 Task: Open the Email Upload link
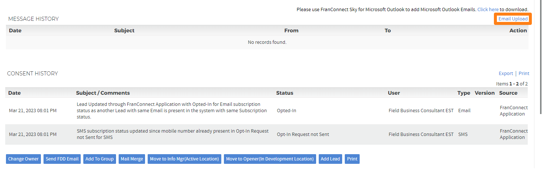(513, 19)
